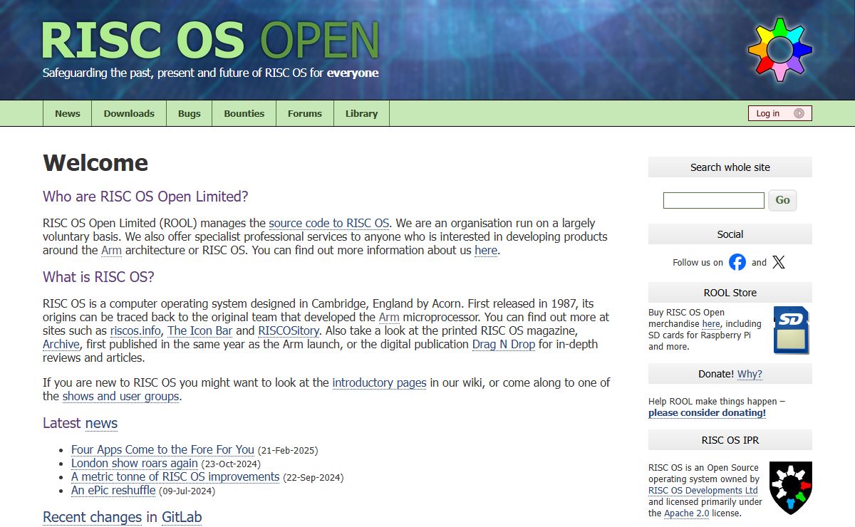Open the Downloads menu item
This screenshot has height=527, width=855.
[129, 113]
